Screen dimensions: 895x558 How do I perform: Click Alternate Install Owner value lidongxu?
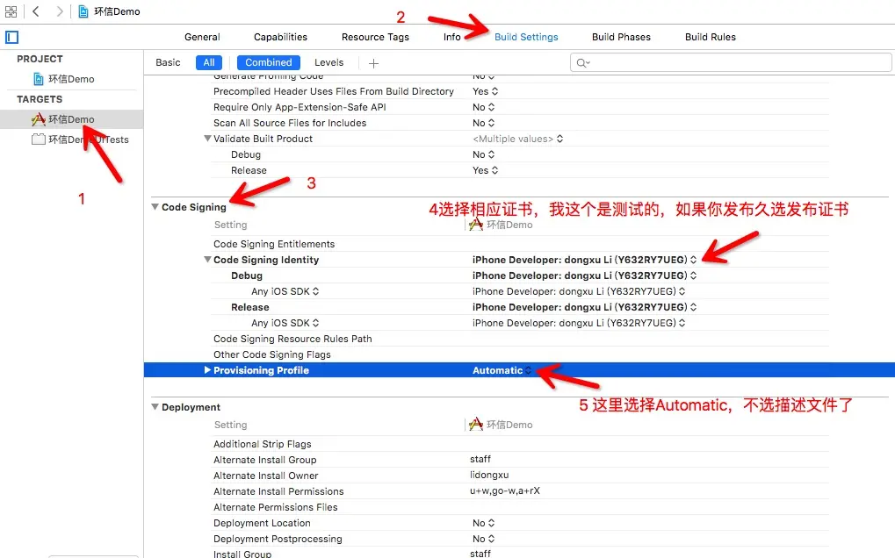489,475
